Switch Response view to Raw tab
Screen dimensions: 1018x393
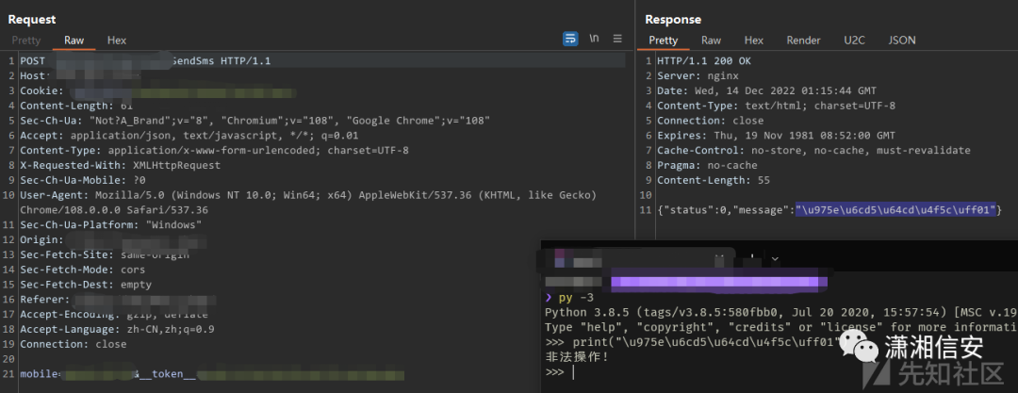711,41
